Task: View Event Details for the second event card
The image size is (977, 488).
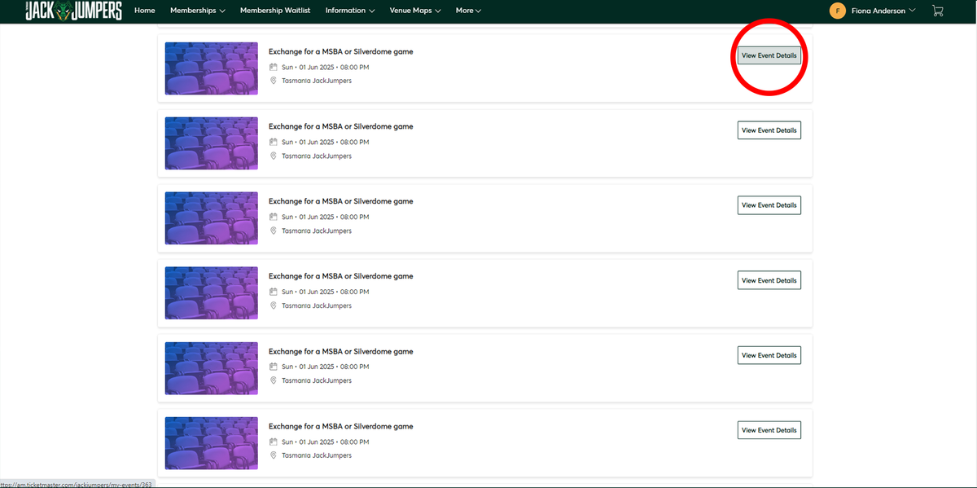Action: [769, 130]
